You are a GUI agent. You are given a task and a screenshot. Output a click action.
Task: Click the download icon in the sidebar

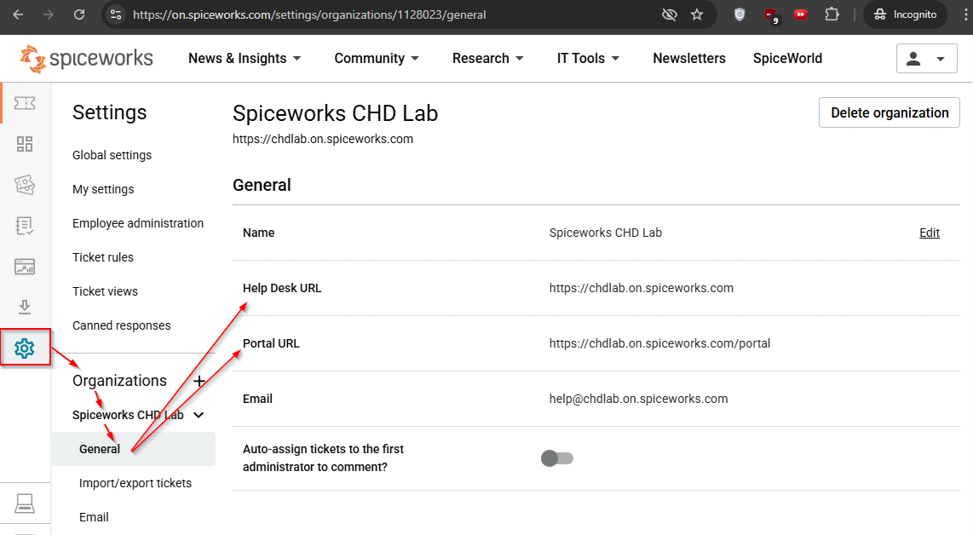(25, 307)
